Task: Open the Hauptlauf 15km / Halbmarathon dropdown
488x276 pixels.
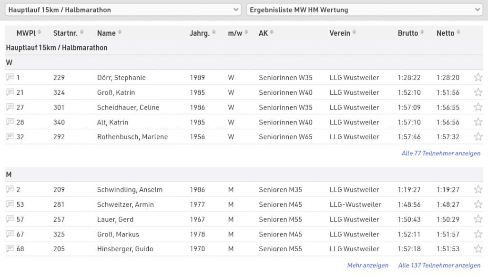Action: [123, 10]
